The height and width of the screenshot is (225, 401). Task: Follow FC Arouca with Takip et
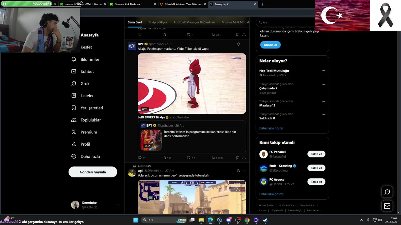click(316, 182)
